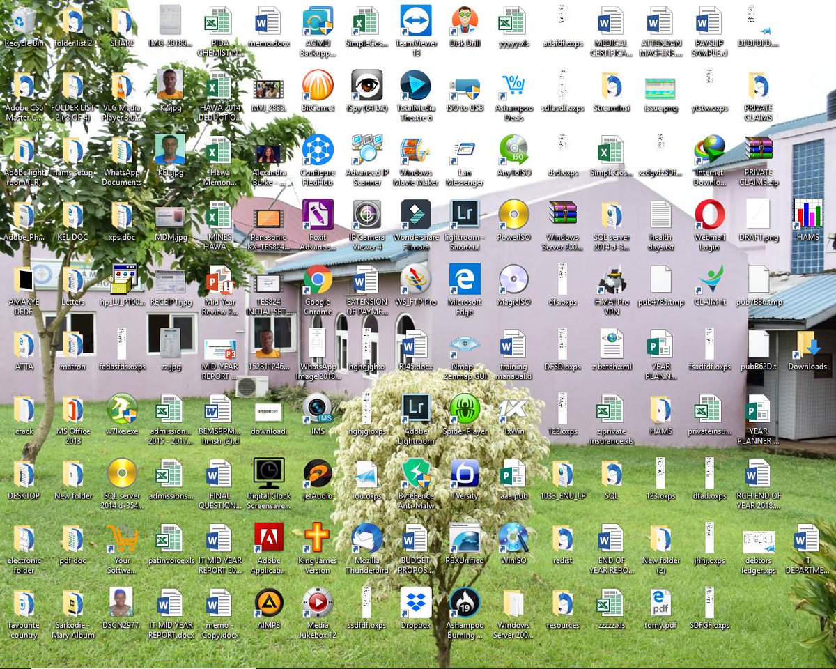
Task: Open Your Software shopping cart shortcut
Action: tap(122, 538)
